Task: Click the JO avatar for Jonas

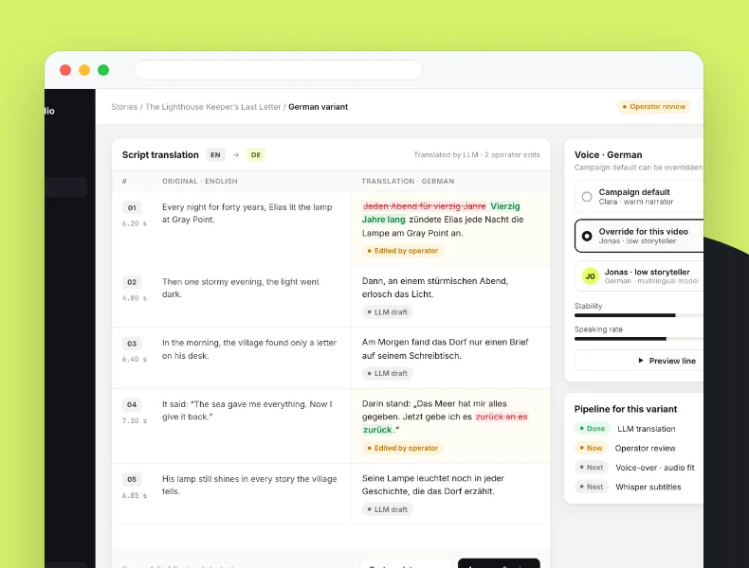Action: [591, 276]
